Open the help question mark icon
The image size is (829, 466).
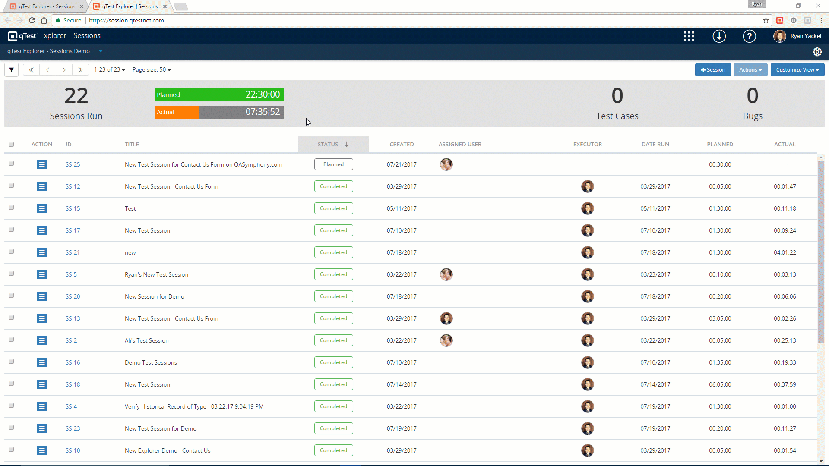click(749, 36)
